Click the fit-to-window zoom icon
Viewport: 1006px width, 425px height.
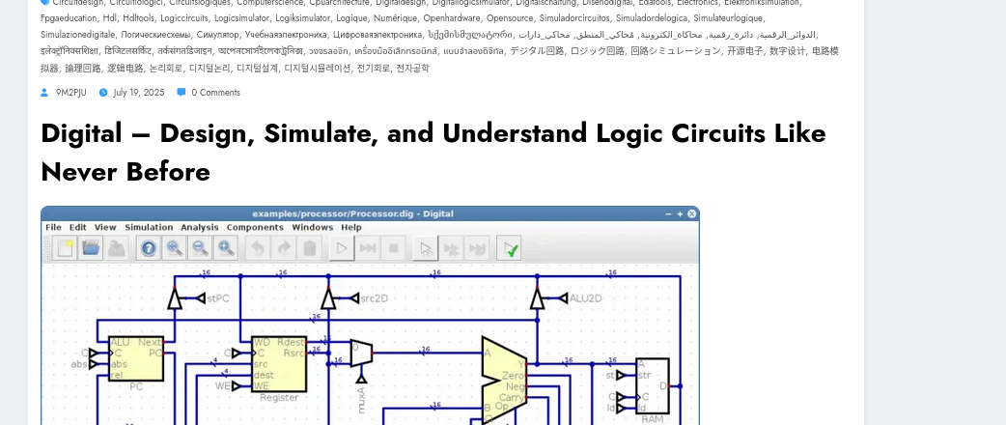pos(225,248)
